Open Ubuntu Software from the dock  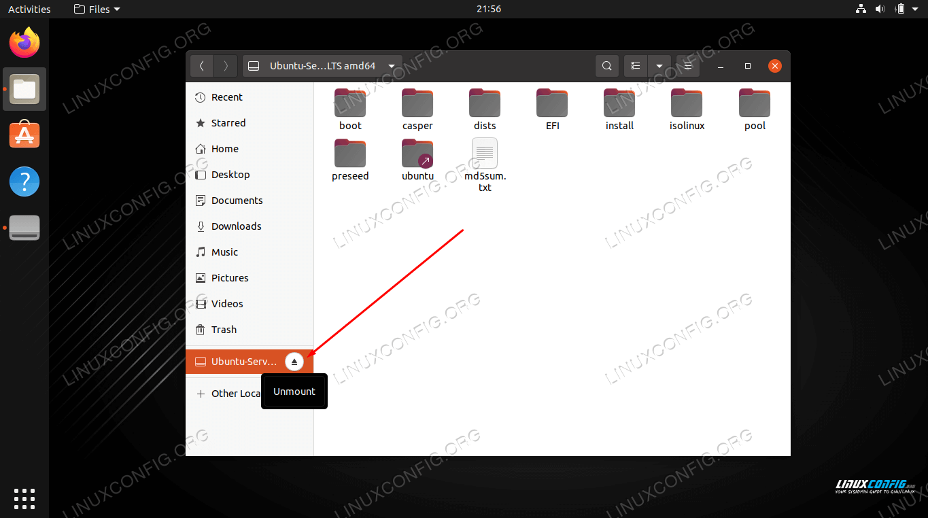[24, 135]
